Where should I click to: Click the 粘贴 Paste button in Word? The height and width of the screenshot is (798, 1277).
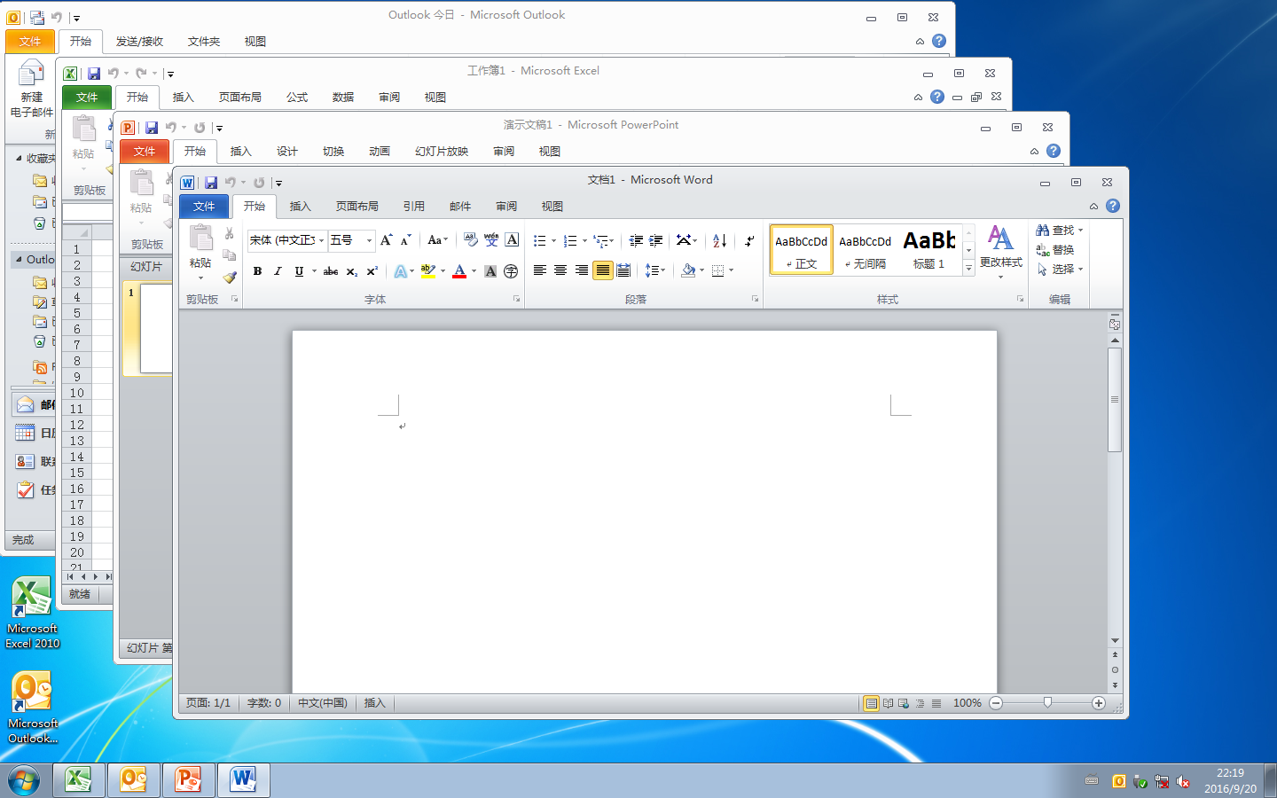pyautogui.click(x=200, y=253)
